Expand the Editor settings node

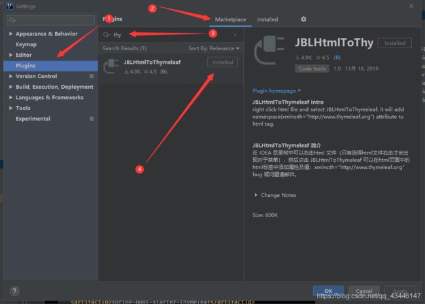point(11,55)
